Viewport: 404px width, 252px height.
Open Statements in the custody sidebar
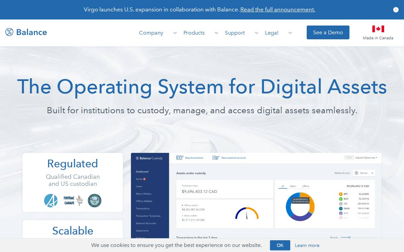point(142,231)
